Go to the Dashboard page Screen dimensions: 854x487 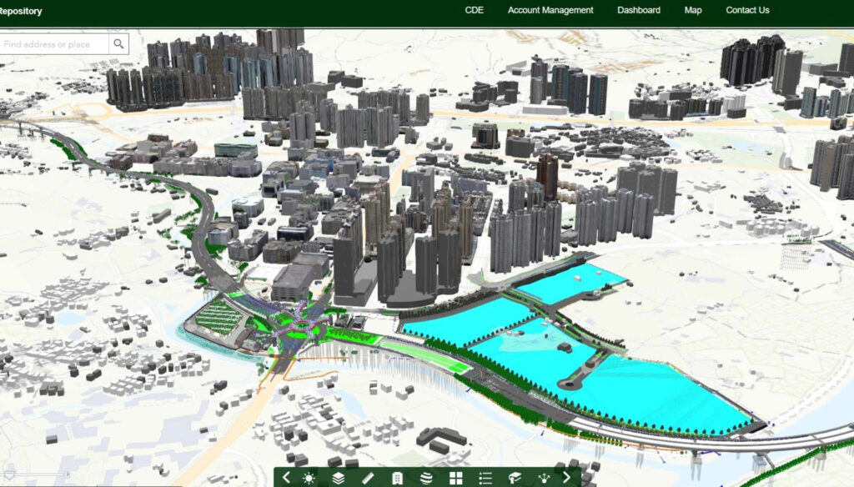point(639,10)
